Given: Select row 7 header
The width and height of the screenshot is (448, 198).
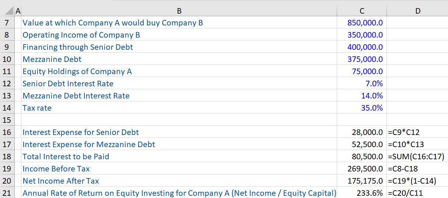Looking at the screenshot, I should pos(7,23).
